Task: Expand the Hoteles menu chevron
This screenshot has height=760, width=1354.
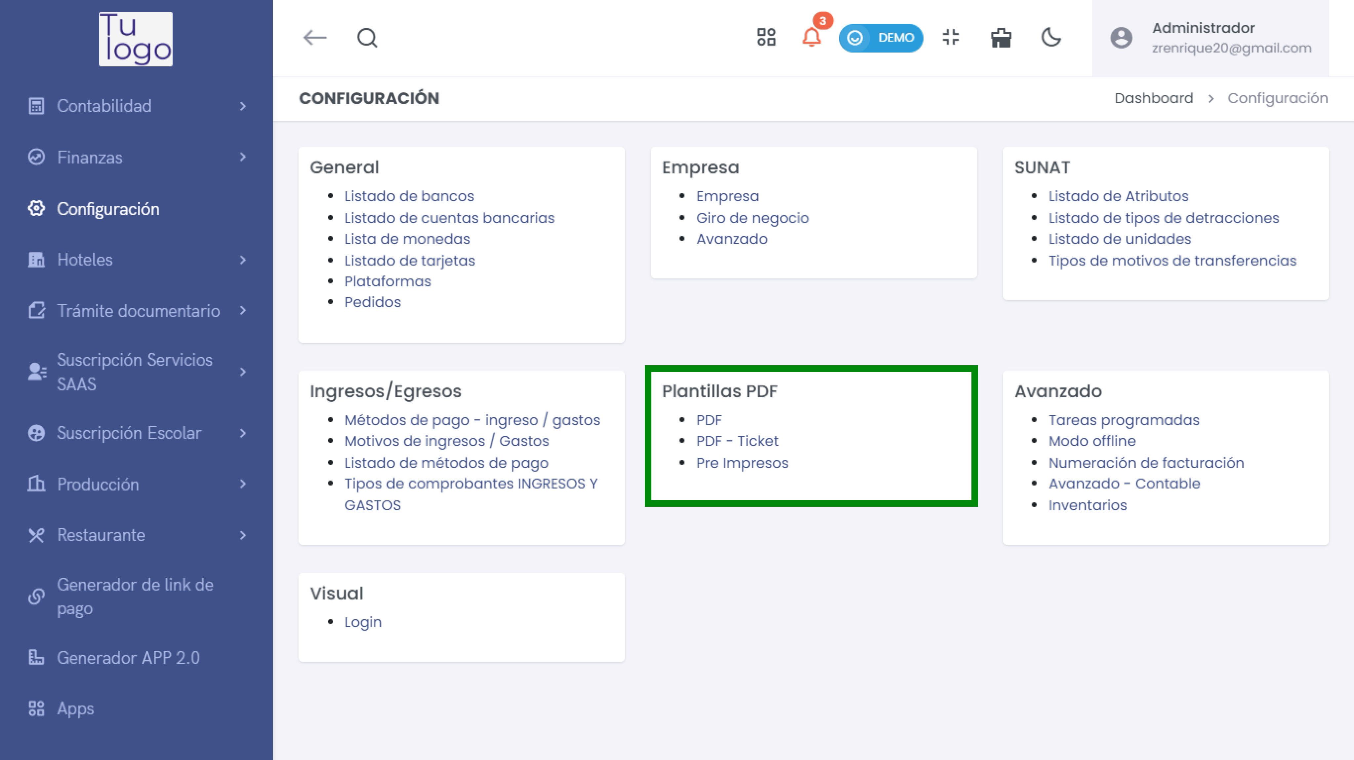Action: [242, 260]
